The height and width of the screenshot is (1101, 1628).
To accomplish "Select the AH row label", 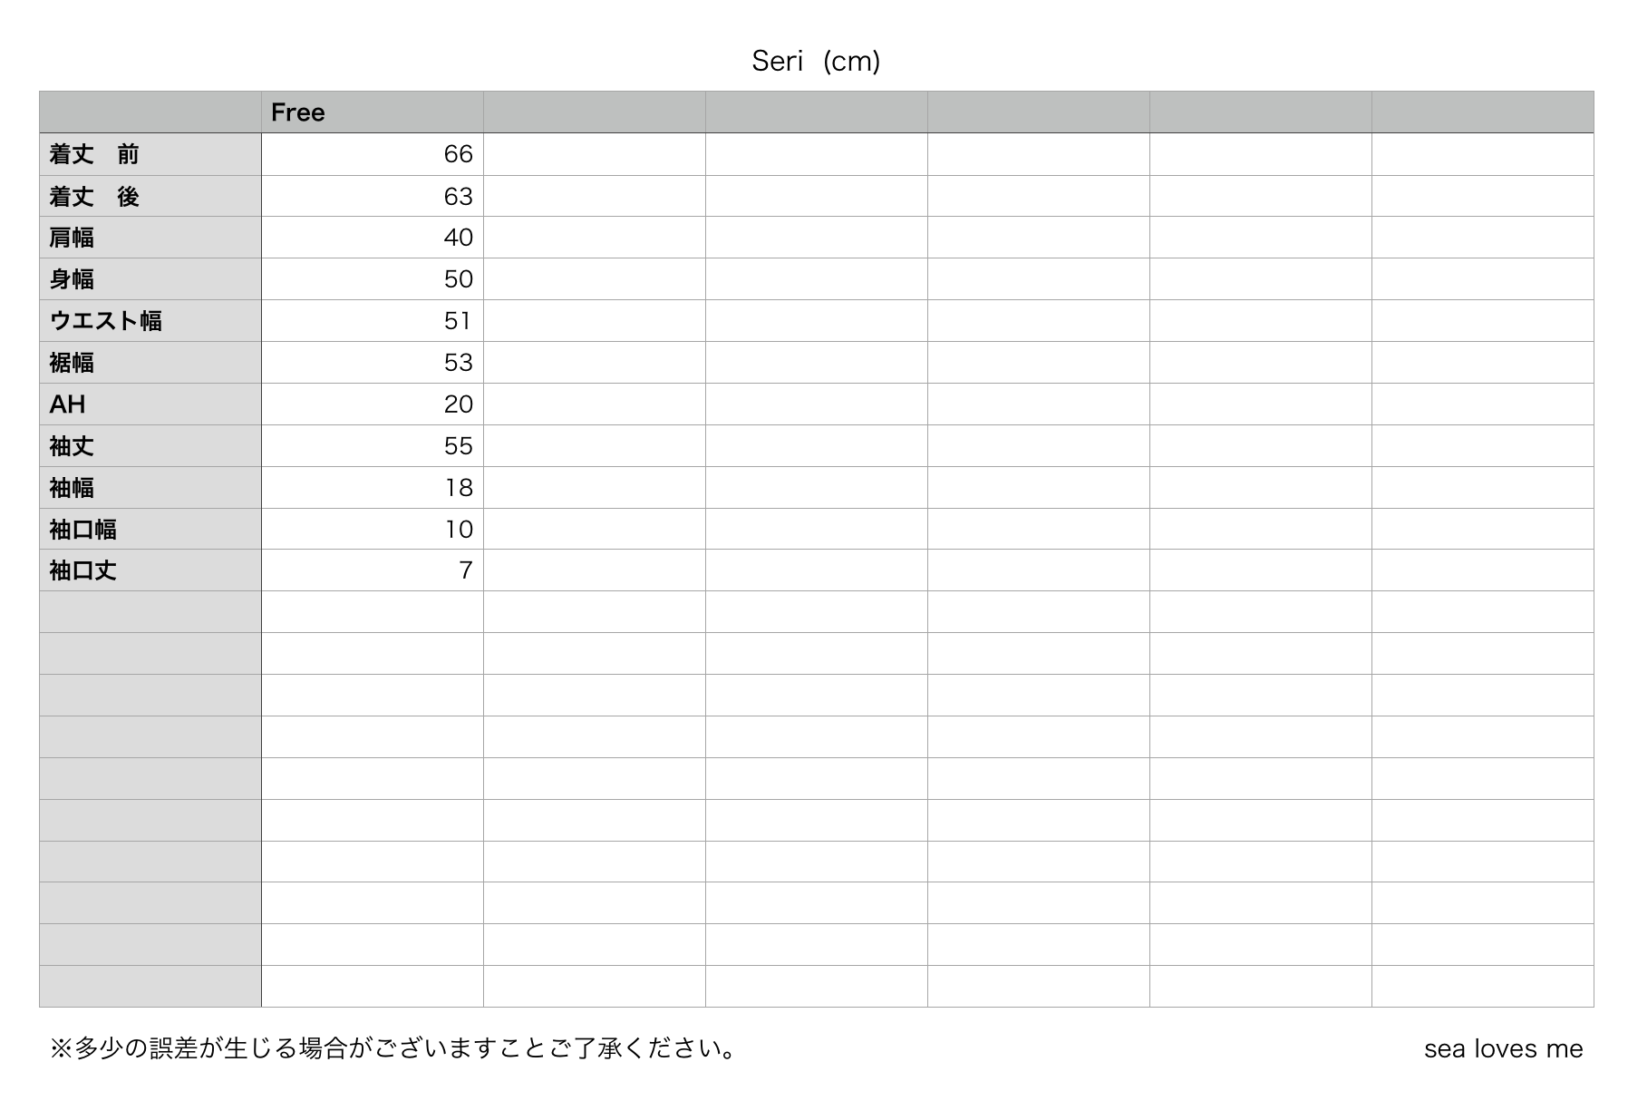I will click(150, 404).
